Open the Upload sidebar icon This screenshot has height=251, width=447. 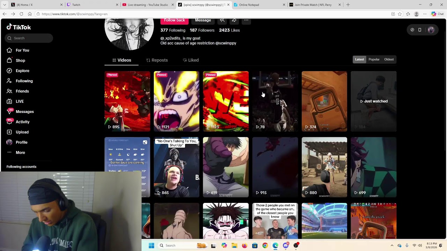9,132
